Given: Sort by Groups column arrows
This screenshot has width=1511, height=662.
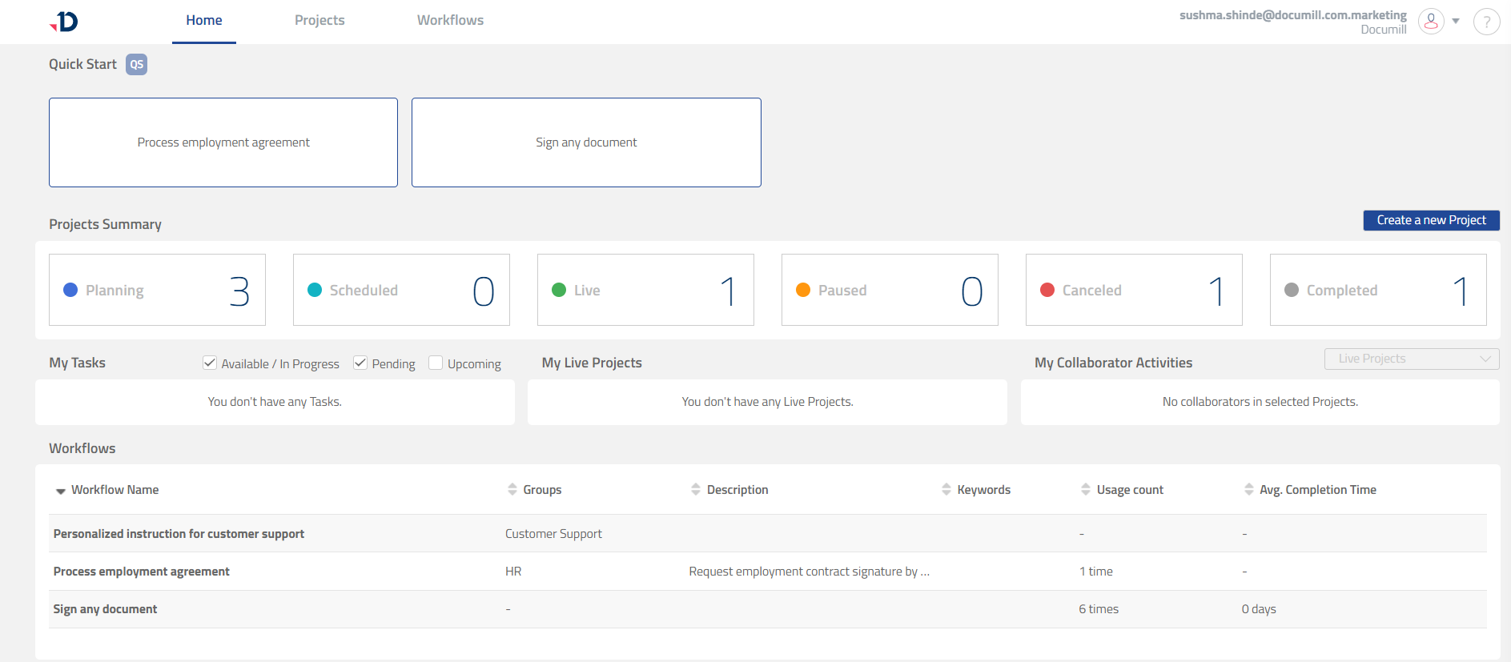Looking at the screenshot, I should coord(512,489).
